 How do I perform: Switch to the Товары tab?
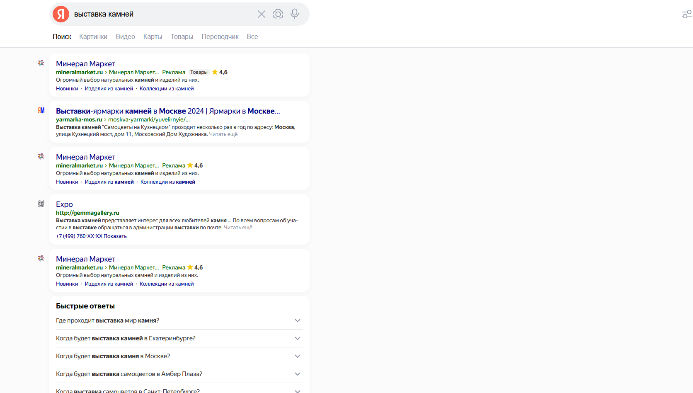182,36
